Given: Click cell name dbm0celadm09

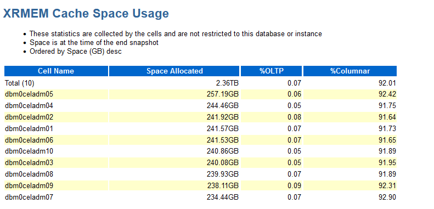Looking at the screenshot, I should [x=29, y=185].
